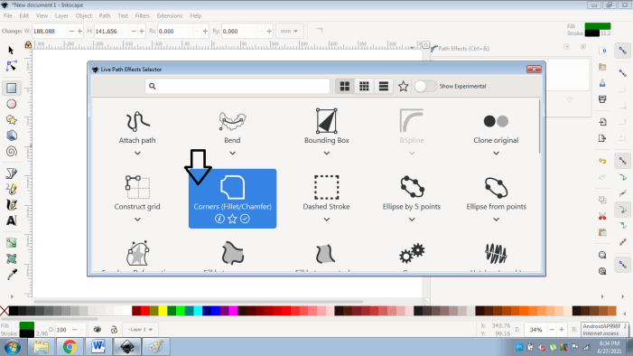Click the Rx radius input field

[176, 31]
